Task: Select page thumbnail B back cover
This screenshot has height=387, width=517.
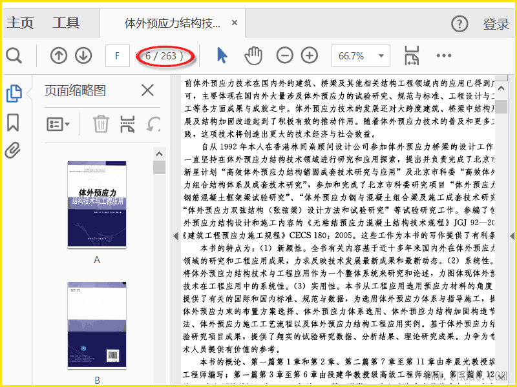Action: pos(97,325)
